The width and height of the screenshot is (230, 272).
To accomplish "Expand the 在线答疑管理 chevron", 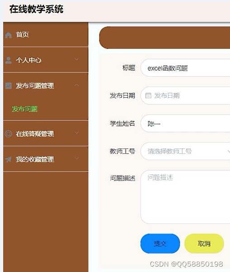I will pos(77,133).
